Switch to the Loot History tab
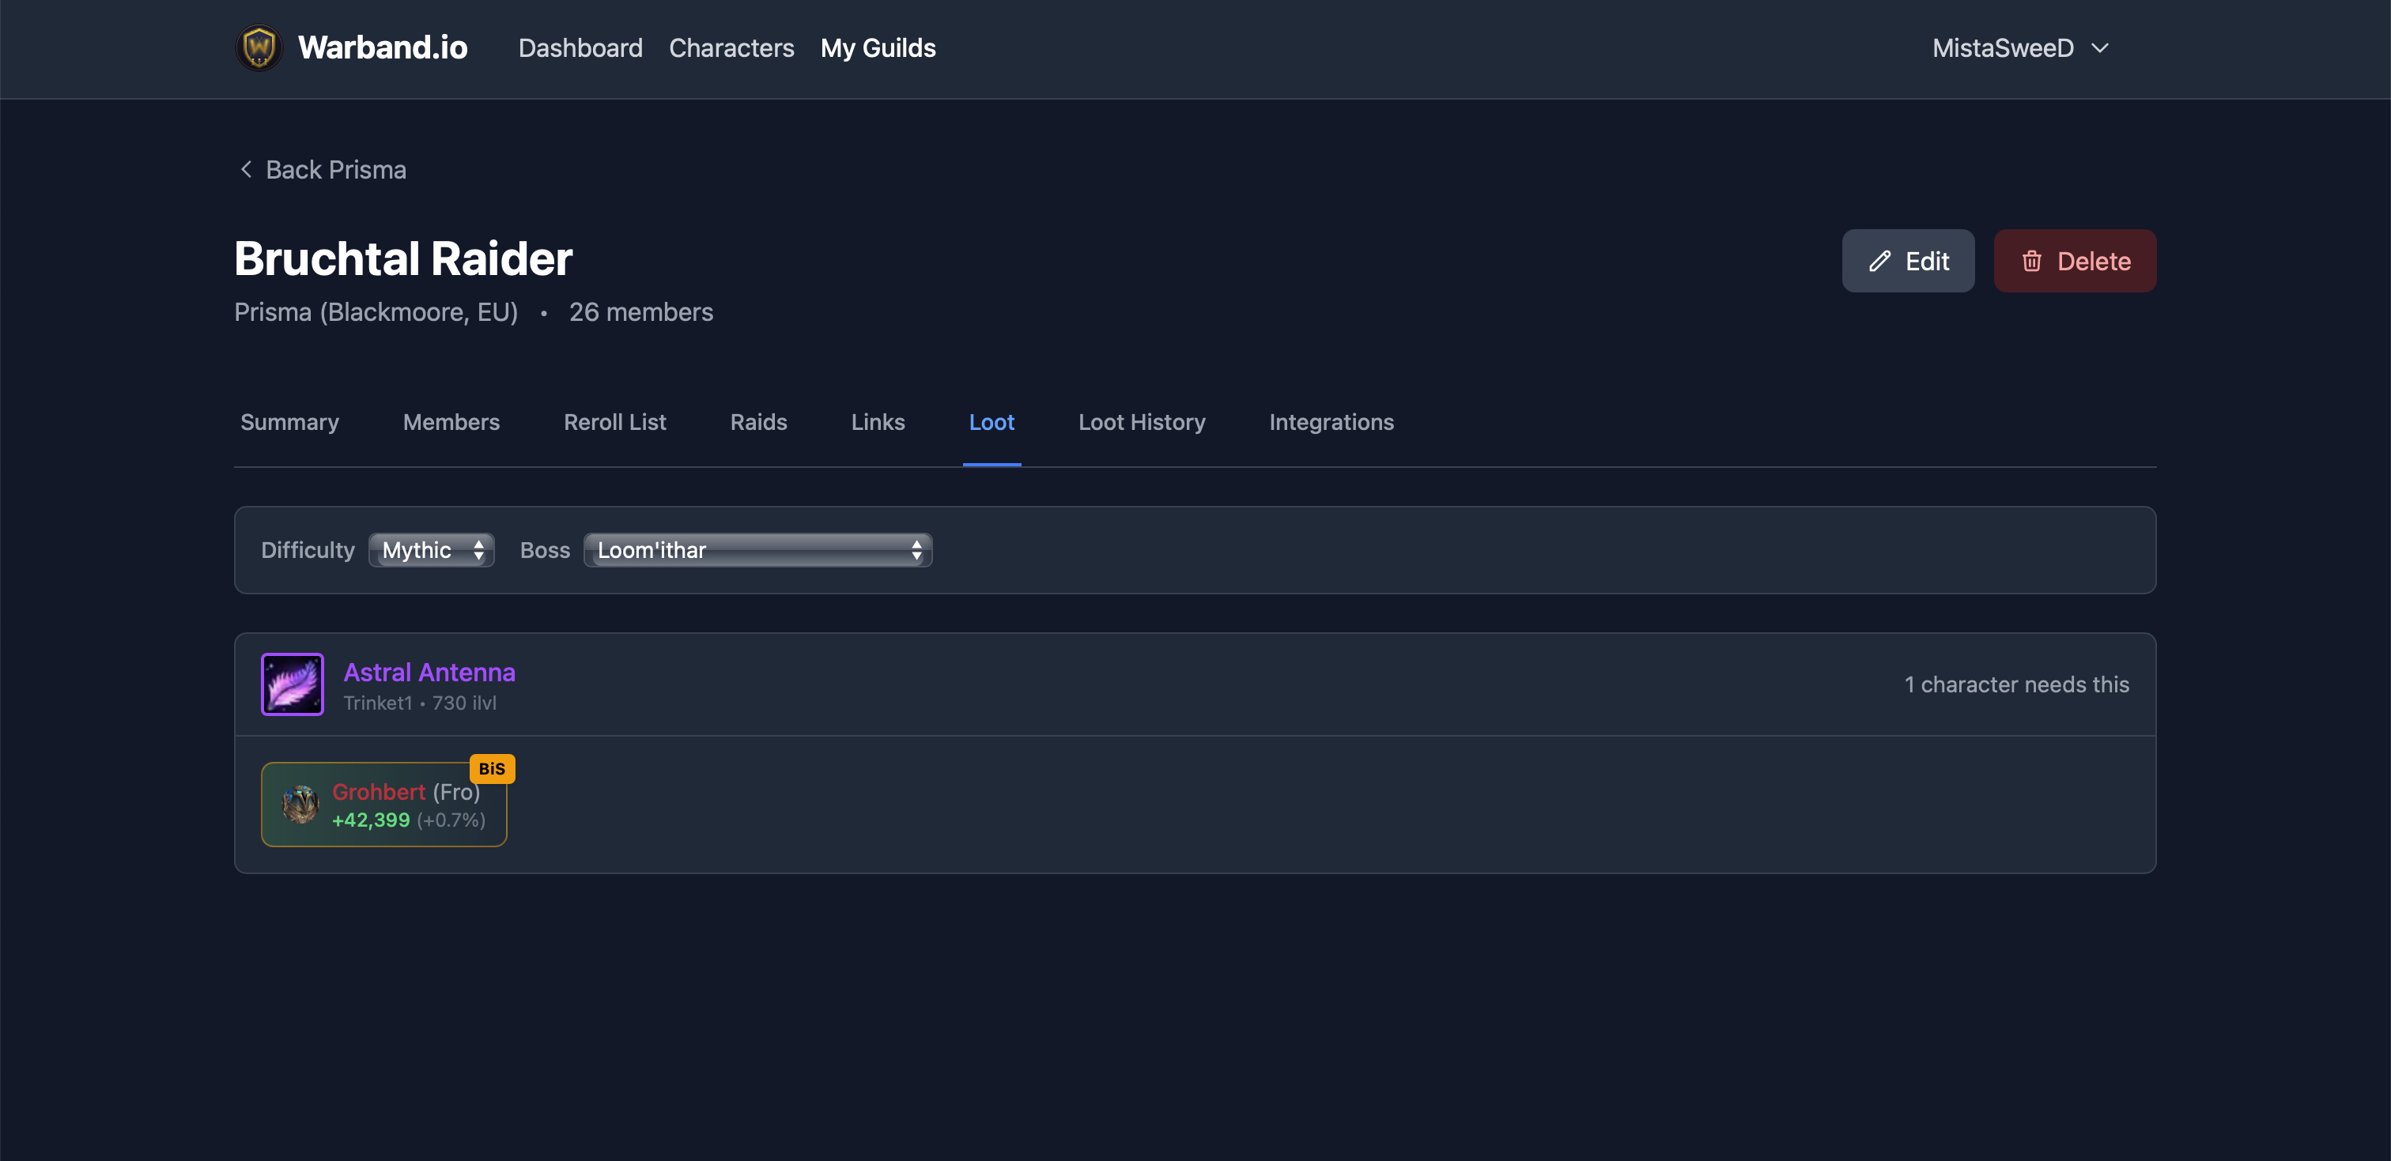Image resolution: width=2391 pixels, height=1161 pixels. tap(1142, 422)
